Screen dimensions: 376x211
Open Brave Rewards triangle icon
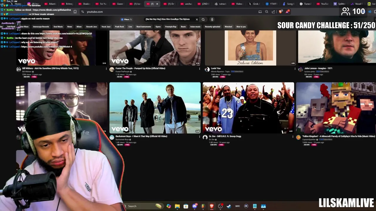pyautogui.click(x=287, y=12)
